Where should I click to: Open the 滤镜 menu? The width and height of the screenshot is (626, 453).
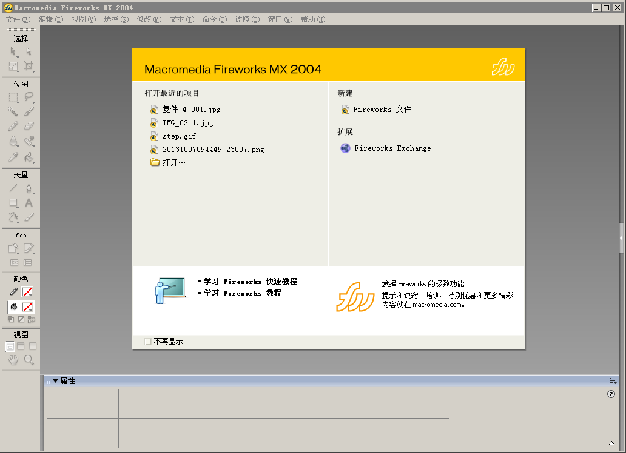[x=247, y=19]
